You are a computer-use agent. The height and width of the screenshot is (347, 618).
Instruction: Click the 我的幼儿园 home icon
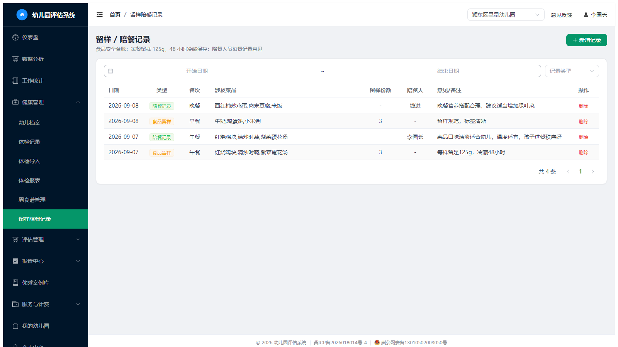pyautogui.click(x=15, y=326)
